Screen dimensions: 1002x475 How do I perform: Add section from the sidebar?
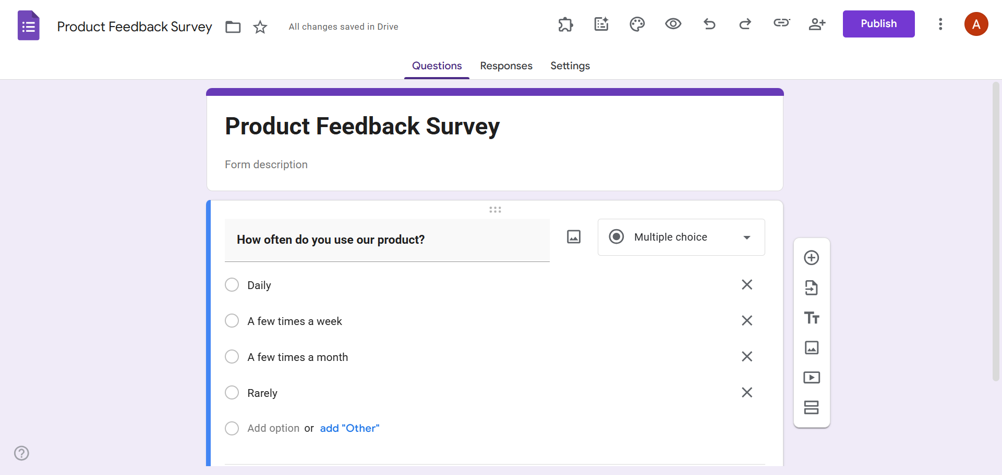pos(811,407)
